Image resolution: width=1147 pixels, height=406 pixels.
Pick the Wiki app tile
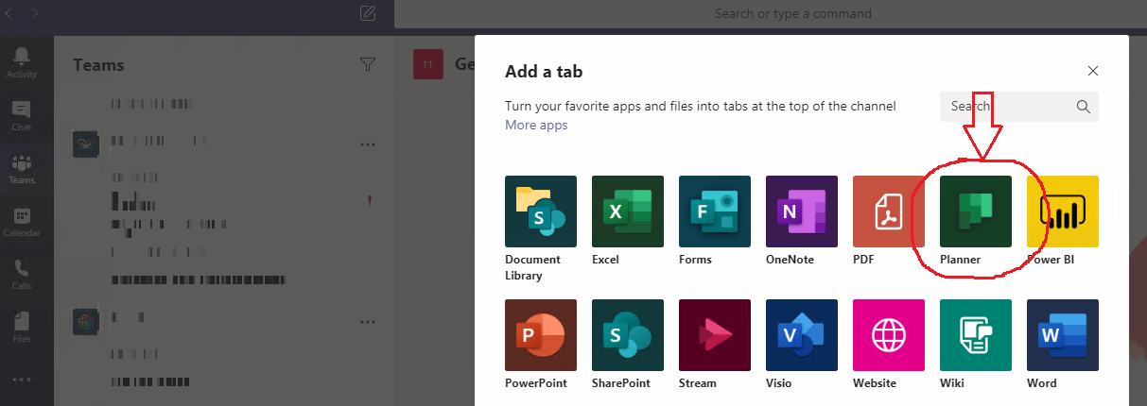[x=976, y=335]
